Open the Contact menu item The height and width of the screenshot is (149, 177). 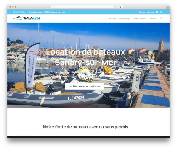click(x=153, y=19)
